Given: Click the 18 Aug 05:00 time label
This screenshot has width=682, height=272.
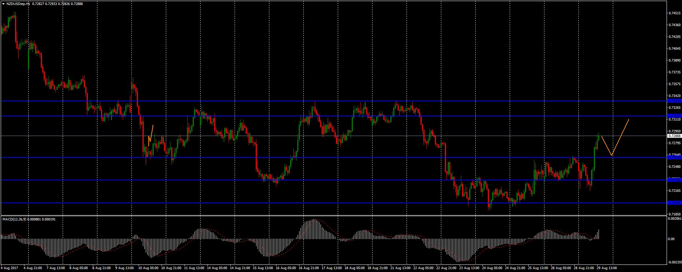Looking at the screenshot, I should tap(355, 268).
